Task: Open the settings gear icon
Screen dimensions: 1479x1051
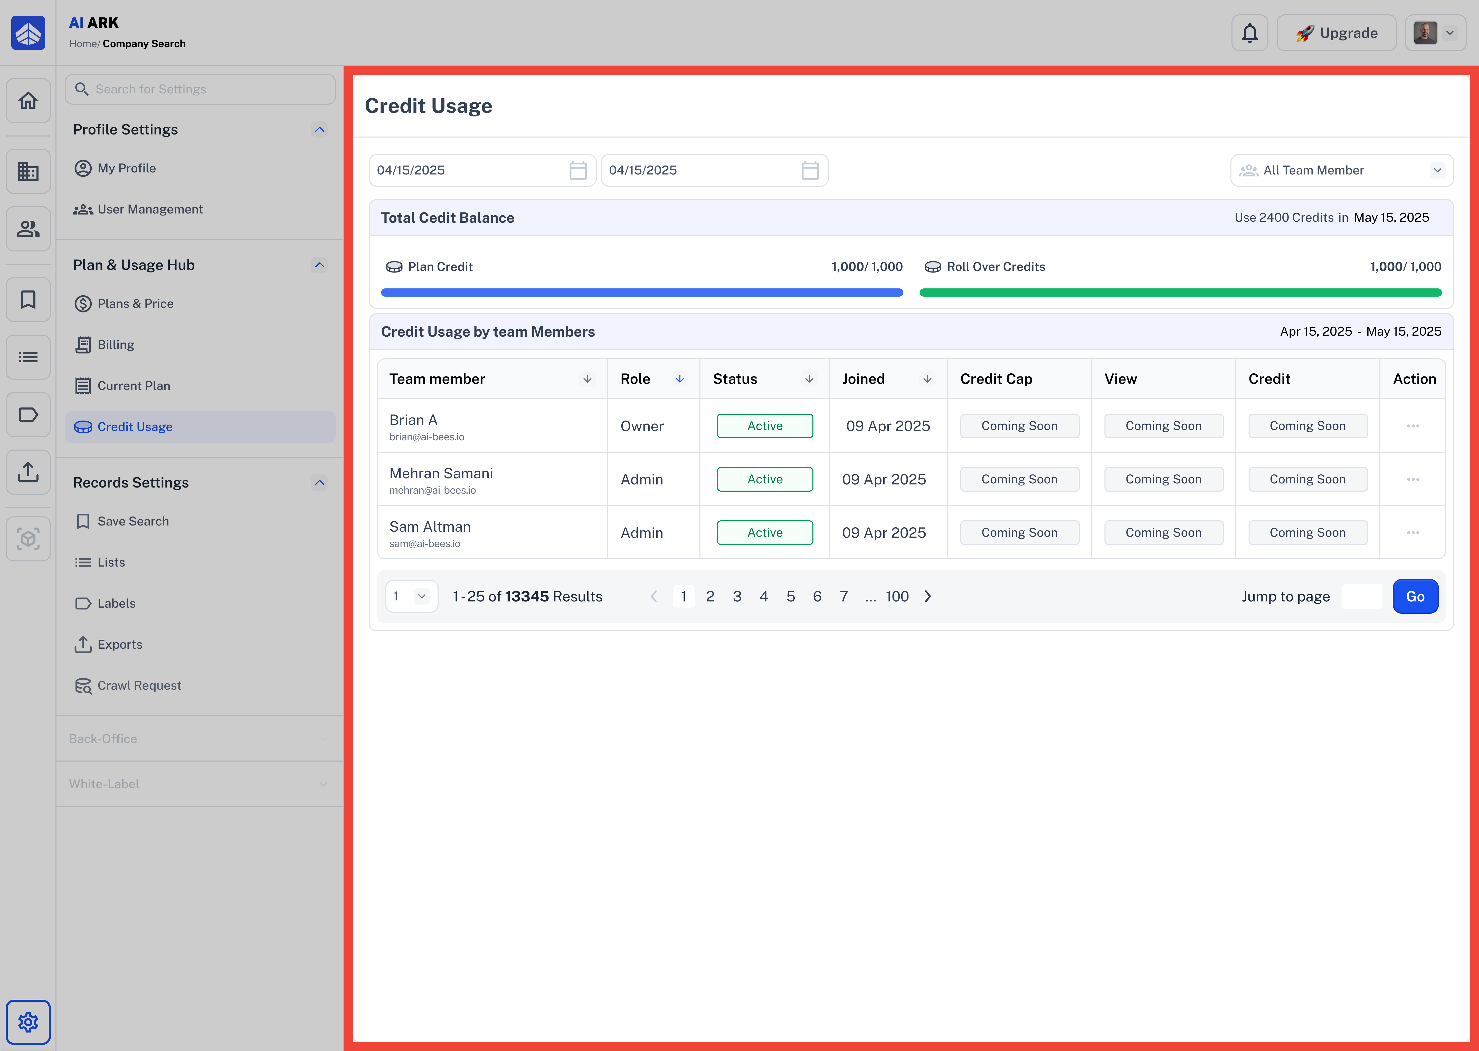Action: 28,1022
